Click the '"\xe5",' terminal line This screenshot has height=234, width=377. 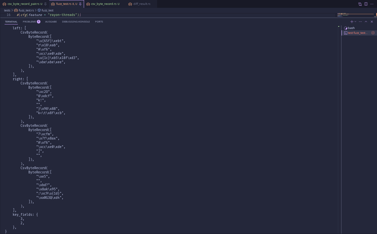[43, 176]
